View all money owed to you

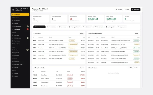click(x=82, y=68)
